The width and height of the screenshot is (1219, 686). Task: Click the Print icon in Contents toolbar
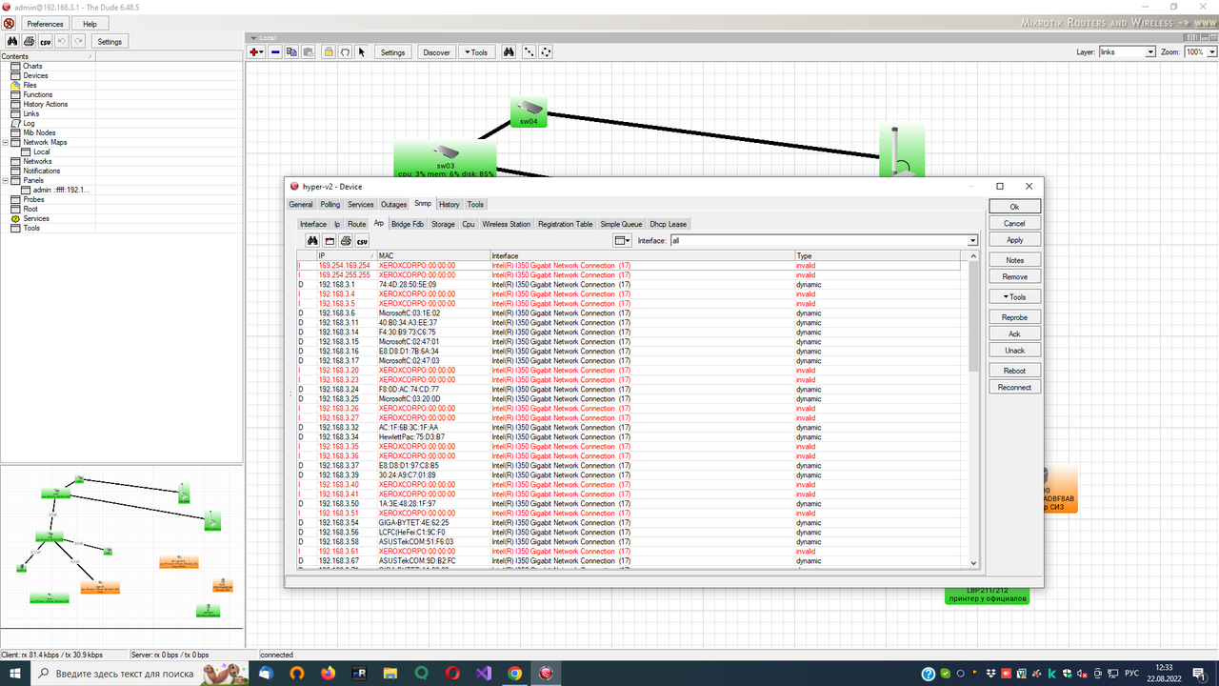(30, 42)
